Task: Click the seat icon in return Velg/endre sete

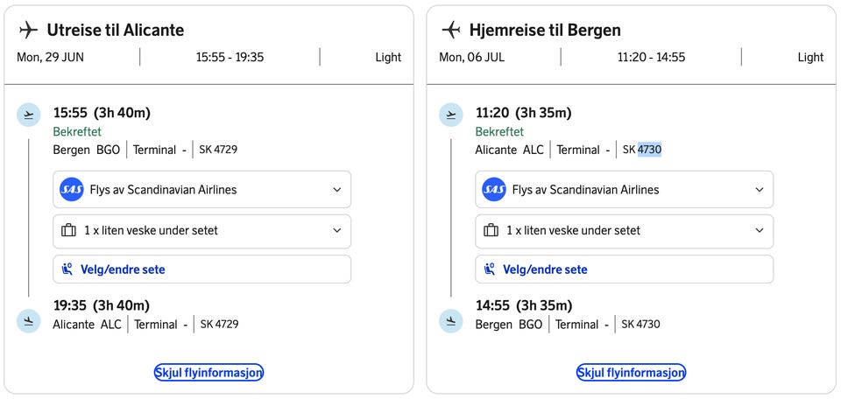Action: coord(491,269)
